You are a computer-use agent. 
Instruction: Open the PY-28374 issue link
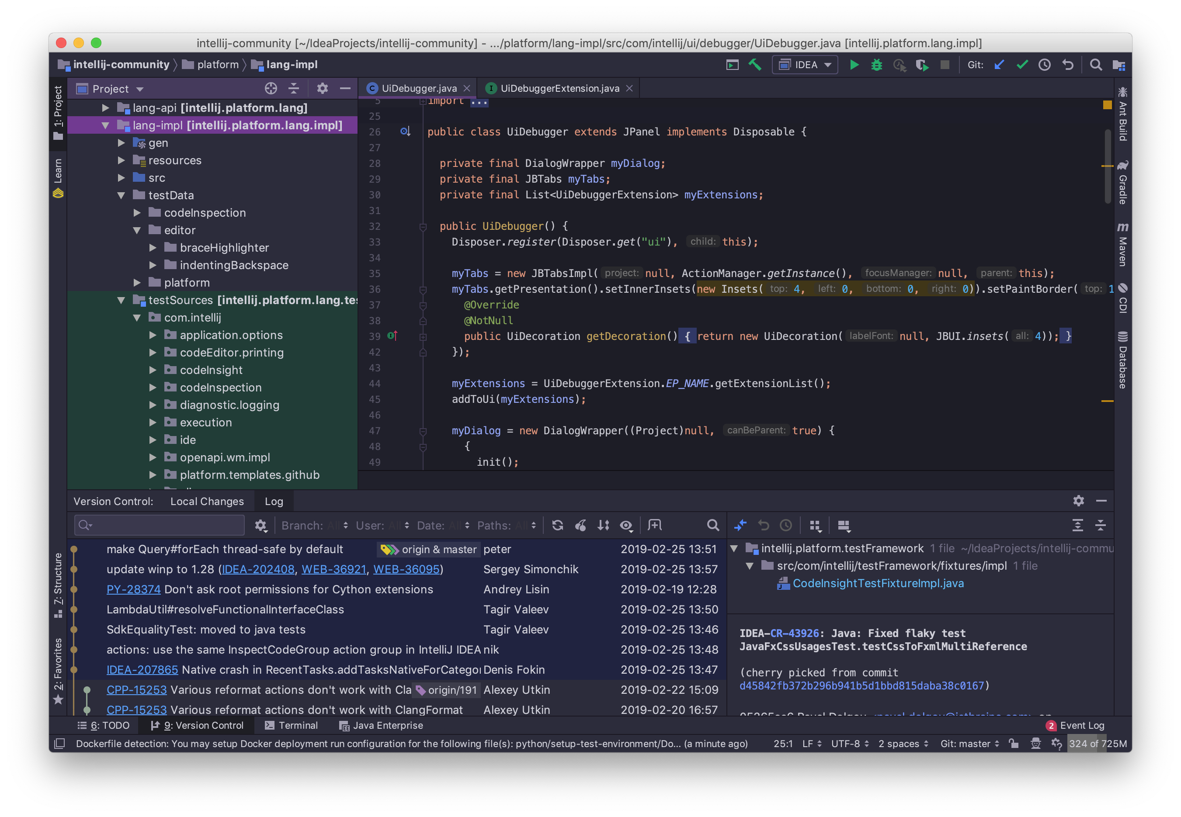click(x=133, y=589)
